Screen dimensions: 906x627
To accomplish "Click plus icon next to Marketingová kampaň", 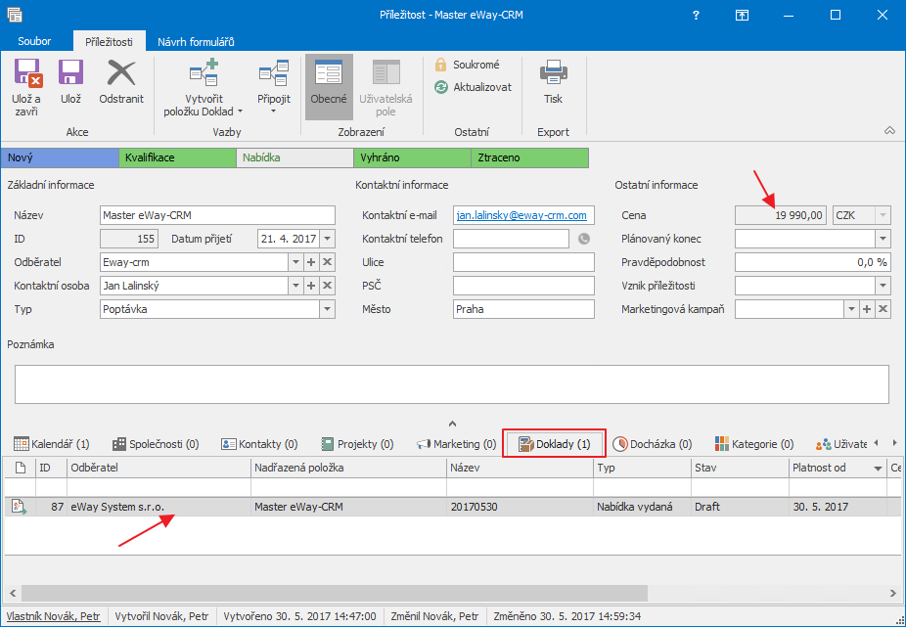I will pyautogui.click(x=867, y=309).
